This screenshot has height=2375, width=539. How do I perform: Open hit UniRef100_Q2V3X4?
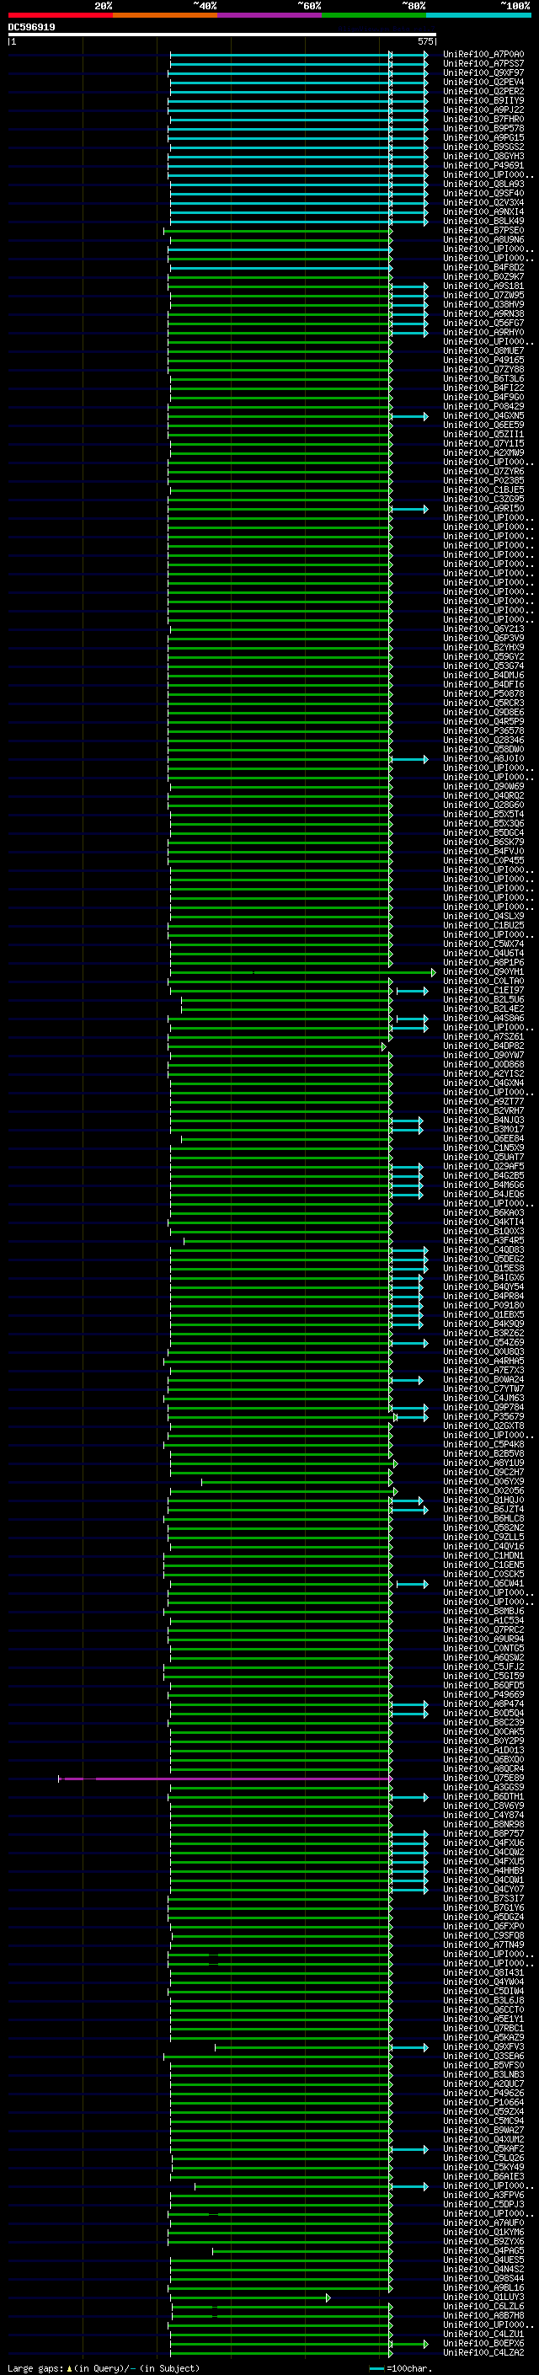point(483,202)
